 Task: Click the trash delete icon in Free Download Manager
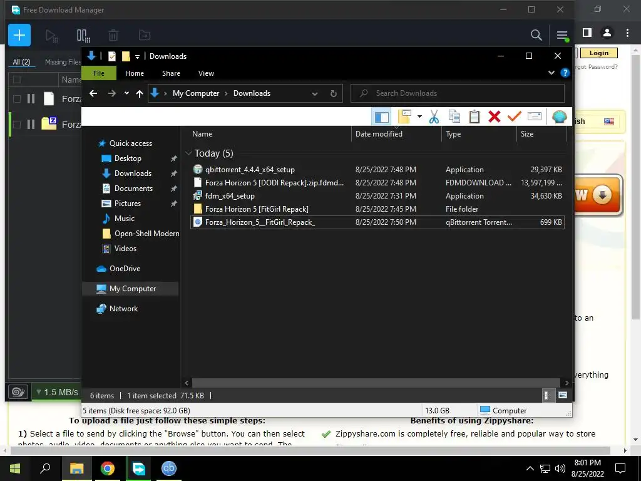click(113, 36)
